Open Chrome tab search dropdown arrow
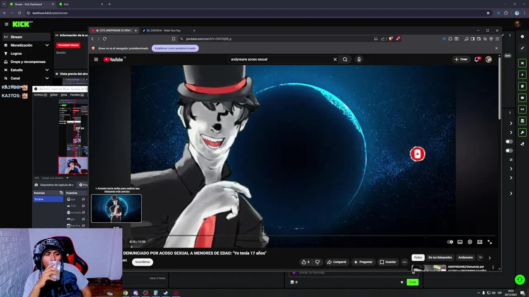The image size is (529, 297). point(4,4)
